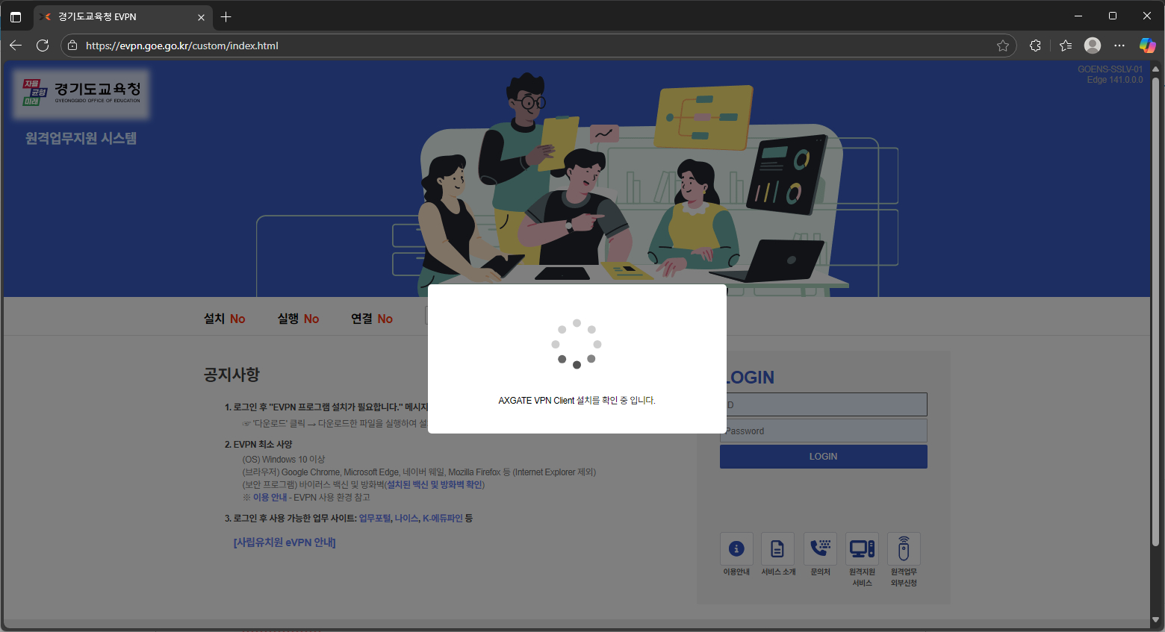
Task: Open the browser Favorites list icon
Action: [1066, 46]
